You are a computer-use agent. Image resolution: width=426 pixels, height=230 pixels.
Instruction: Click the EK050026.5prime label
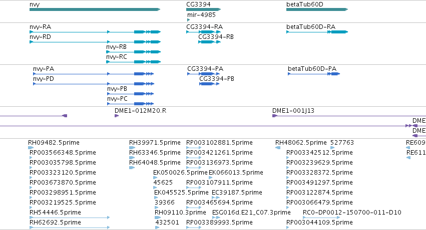tap(180, 173)
